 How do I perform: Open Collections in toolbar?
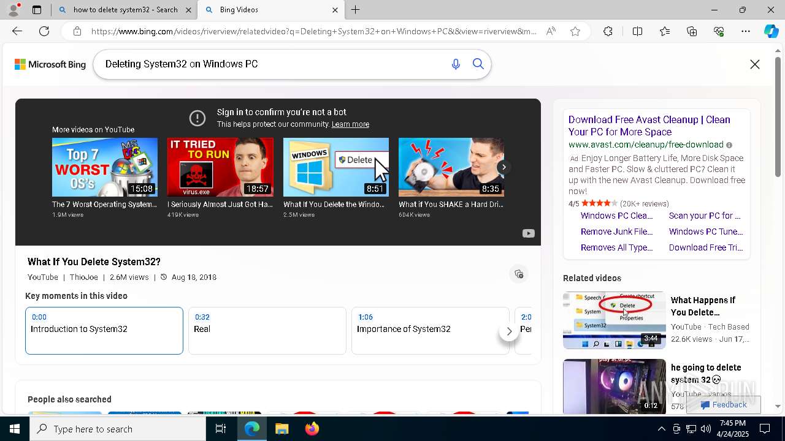tap(692, 31)
